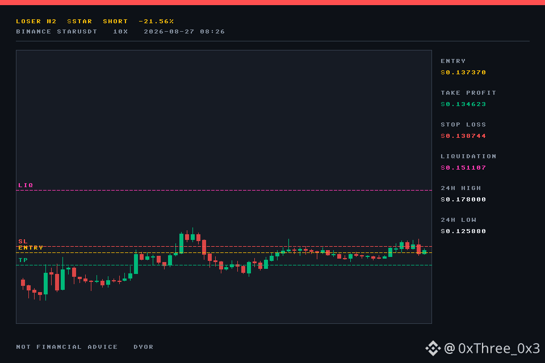
Task: Open the @0xThree_0x3 handle
Action: click(x=492, y=348)
